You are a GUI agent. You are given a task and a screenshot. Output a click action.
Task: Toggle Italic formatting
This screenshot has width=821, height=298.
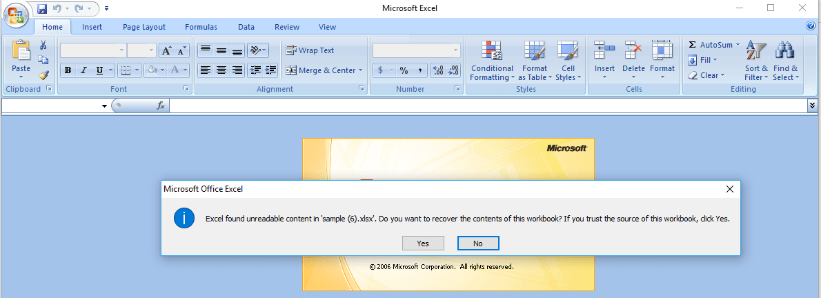point(83,70)
